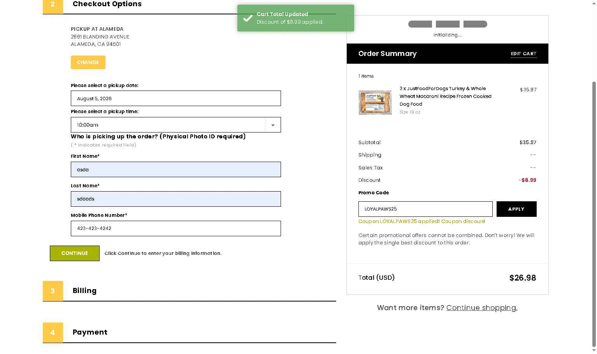Click the CHANGE pickup location button
The height and width of the screenshot is (354, 597).
[88, 62]
